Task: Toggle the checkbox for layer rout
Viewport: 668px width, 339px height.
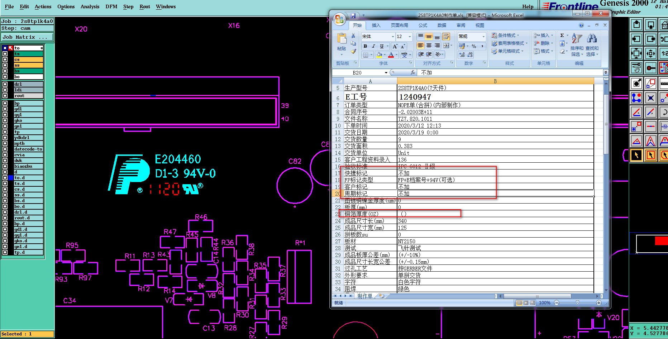Action: click(x=5, y=96)
